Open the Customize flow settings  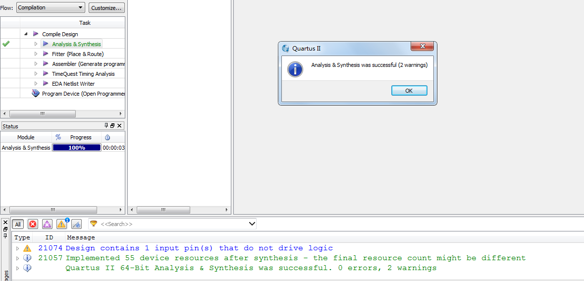106,7
